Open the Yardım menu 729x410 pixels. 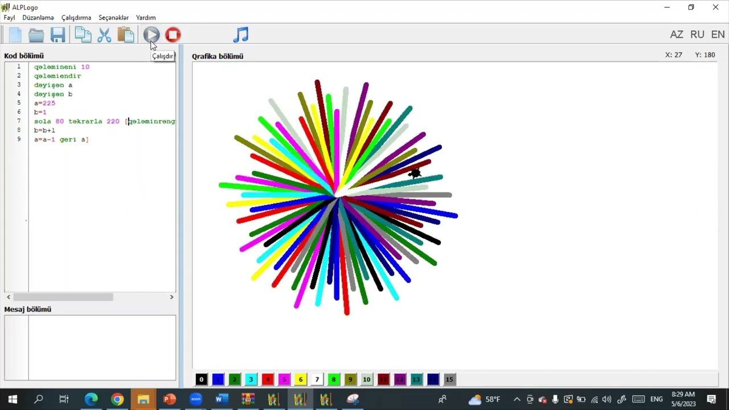coord(146,18)
